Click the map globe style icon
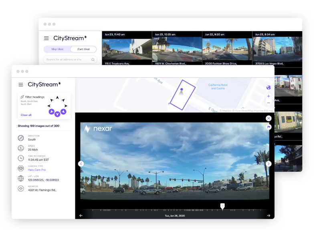This screenshot has width=315, height=233. [269, 88]
